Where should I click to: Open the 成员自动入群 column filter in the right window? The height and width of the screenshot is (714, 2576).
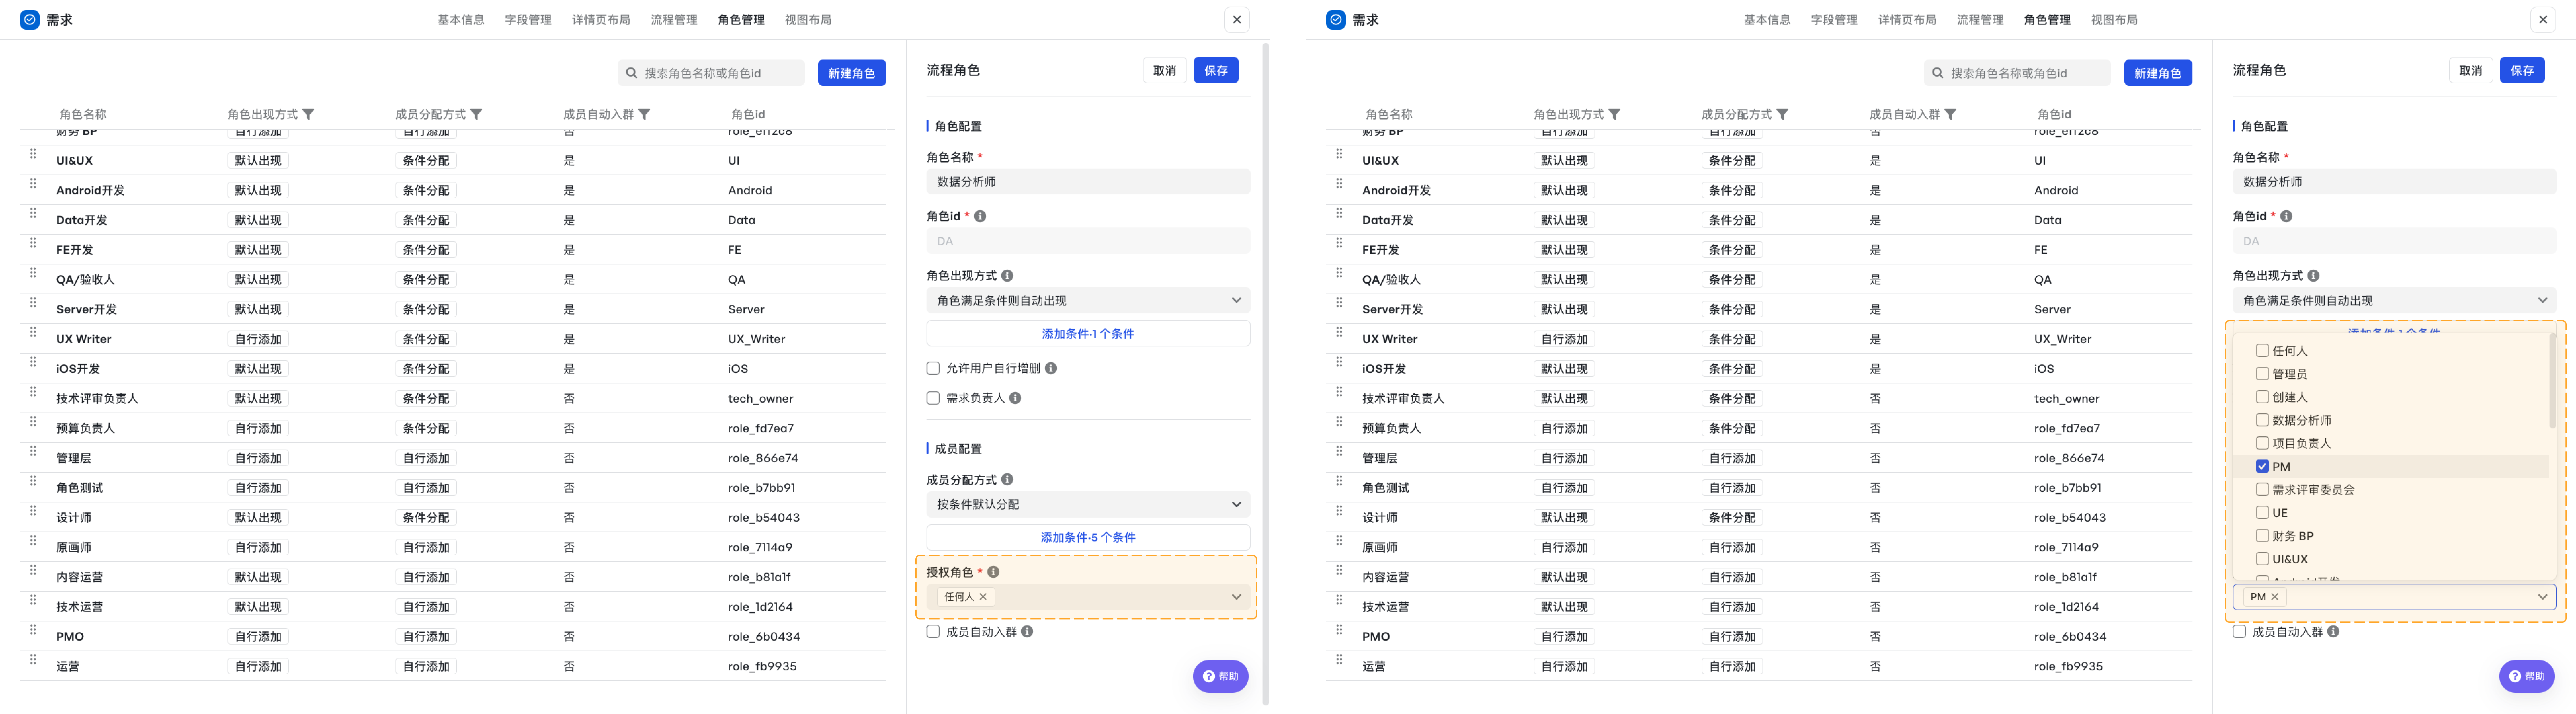pyautogui.click(x=1950, y=114)
